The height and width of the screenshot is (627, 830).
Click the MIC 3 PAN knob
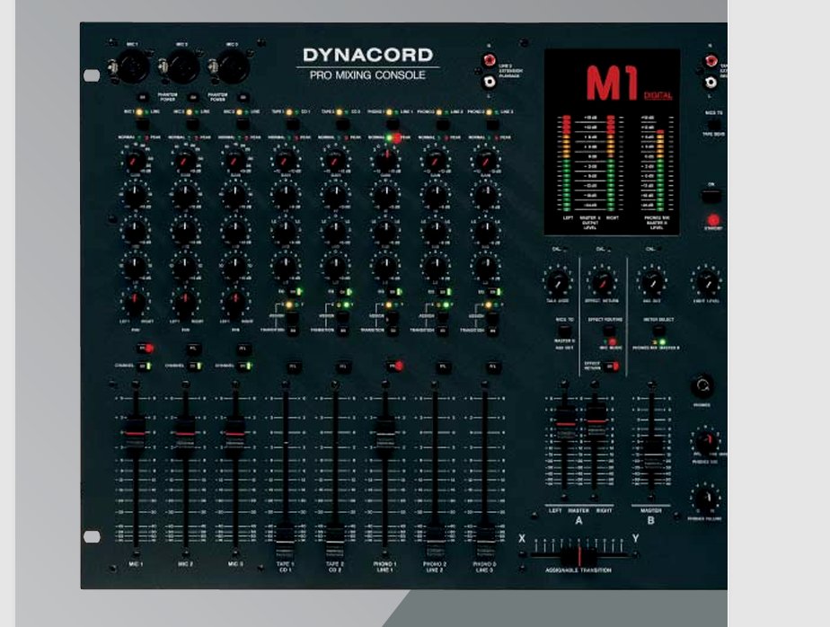pos(235,303)
